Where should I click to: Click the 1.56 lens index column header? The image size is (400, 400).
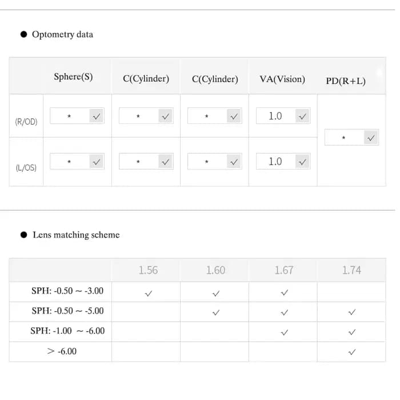click(x=148, y=270)
